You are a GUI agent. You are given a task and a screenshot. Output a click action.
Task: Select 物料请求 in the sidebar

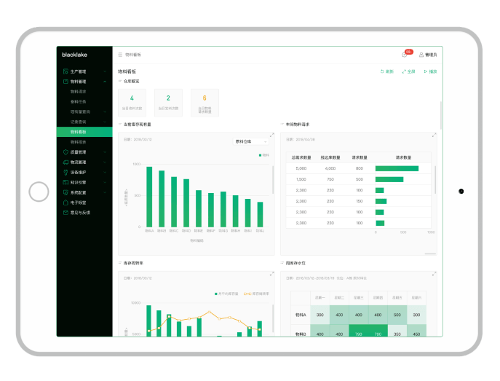tap(79, 92)
